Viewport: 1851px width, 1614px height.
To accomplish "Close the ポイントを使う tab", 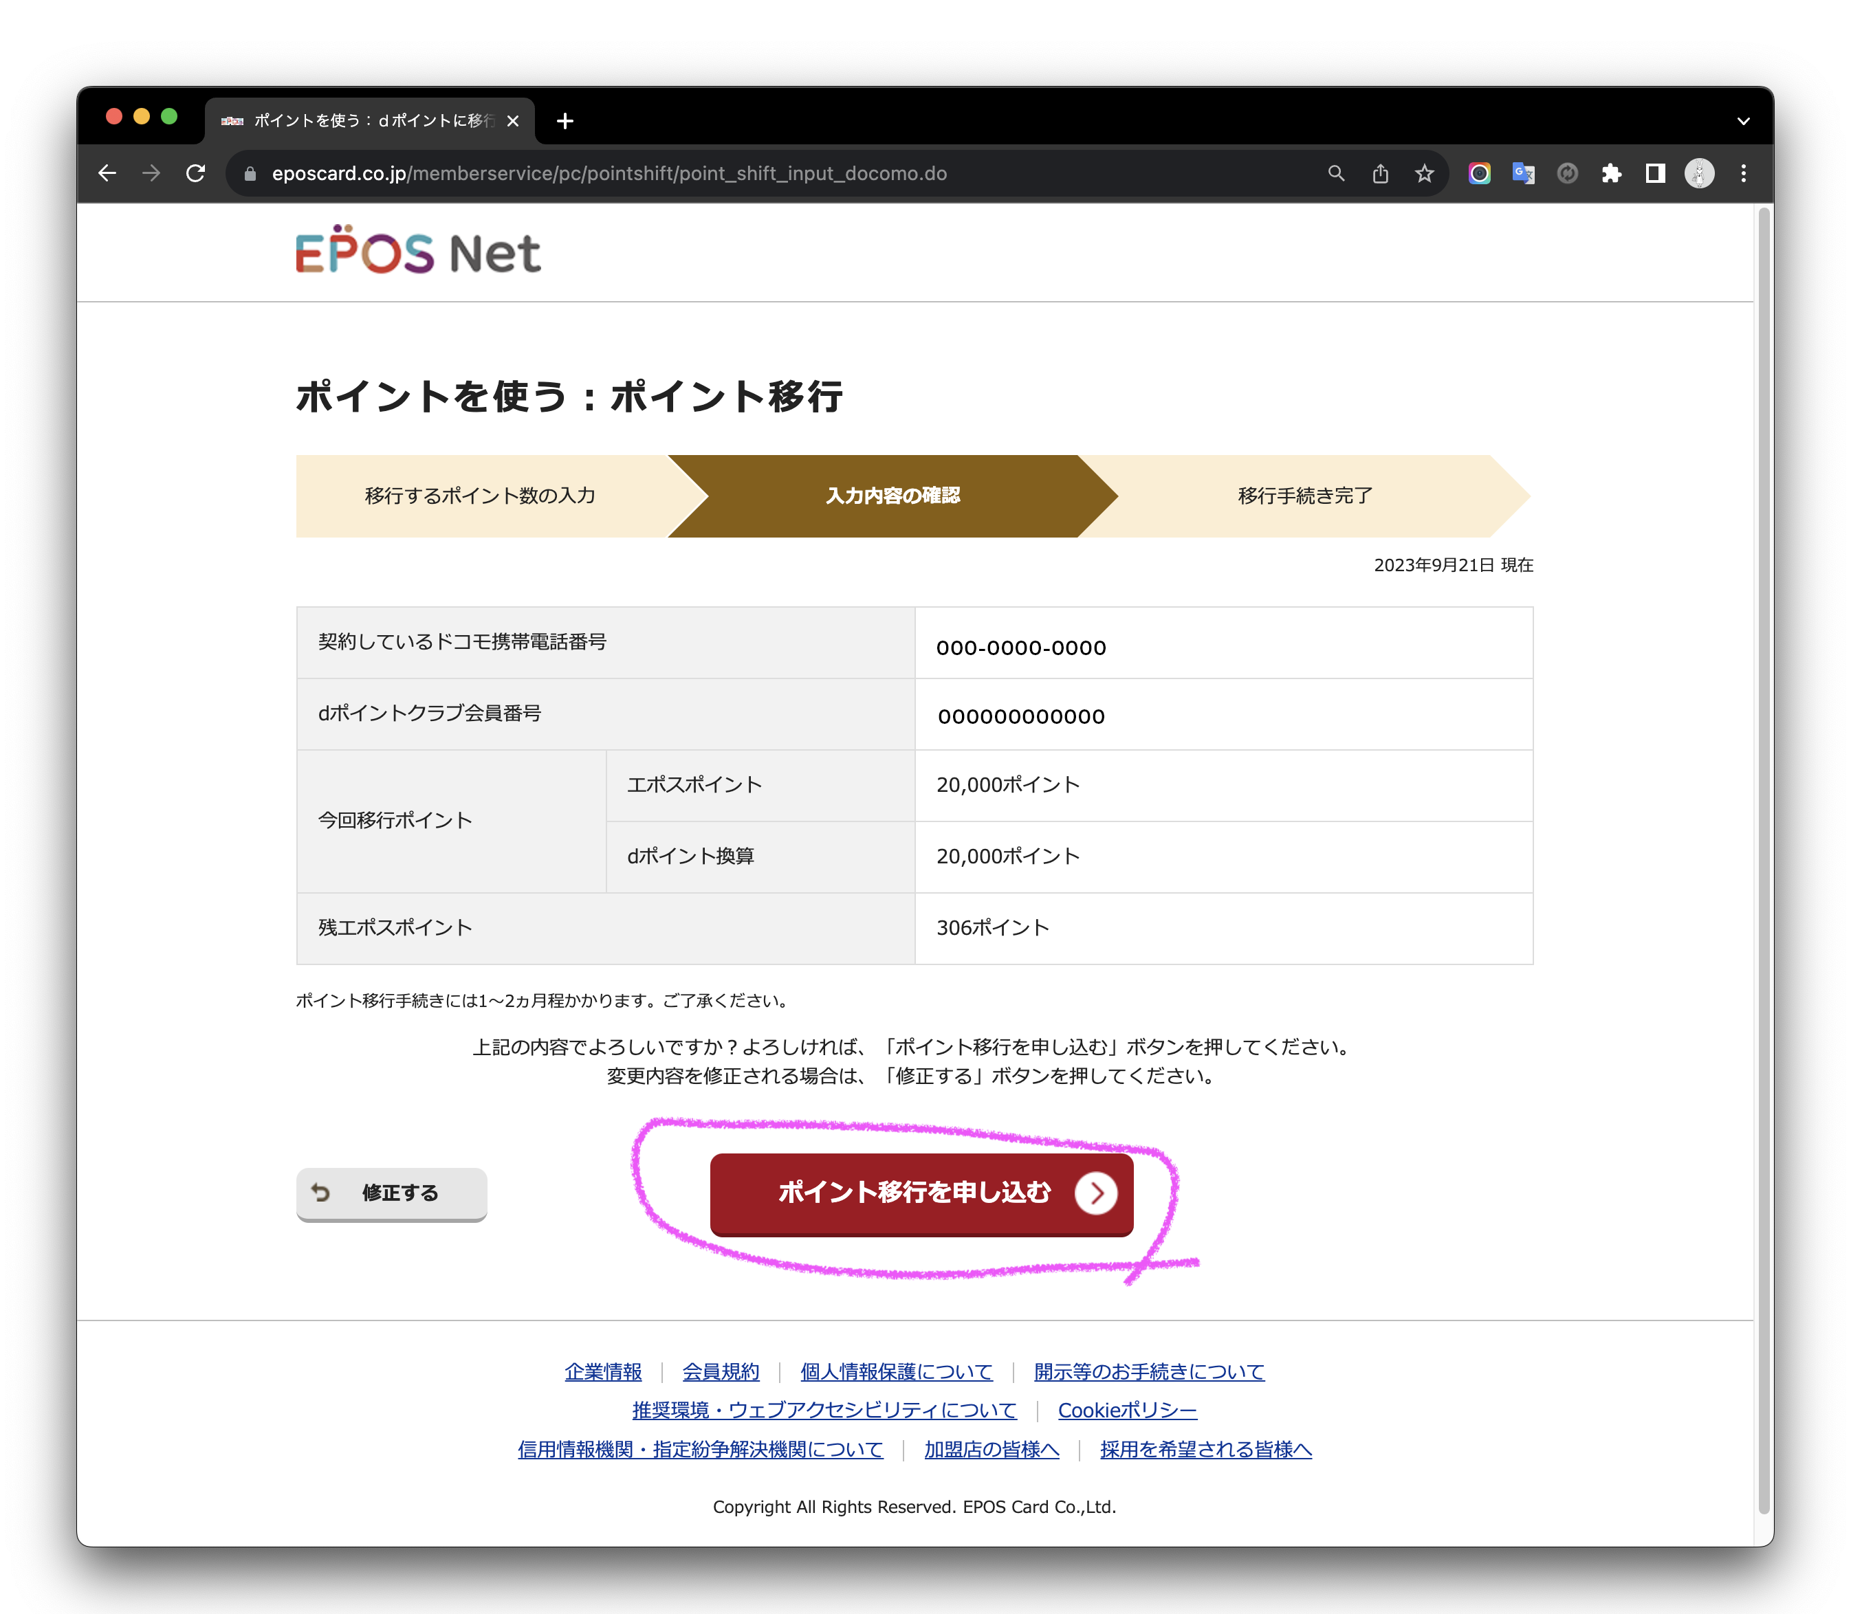I will [512, 121].
